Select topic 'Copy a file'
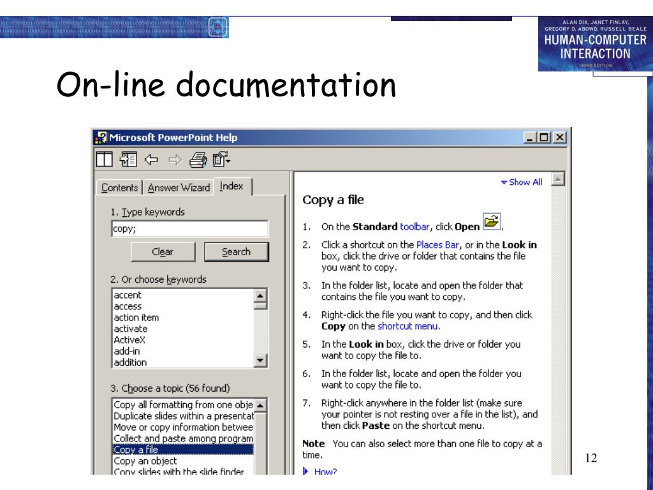653x490 pixels. pos(183,450)
